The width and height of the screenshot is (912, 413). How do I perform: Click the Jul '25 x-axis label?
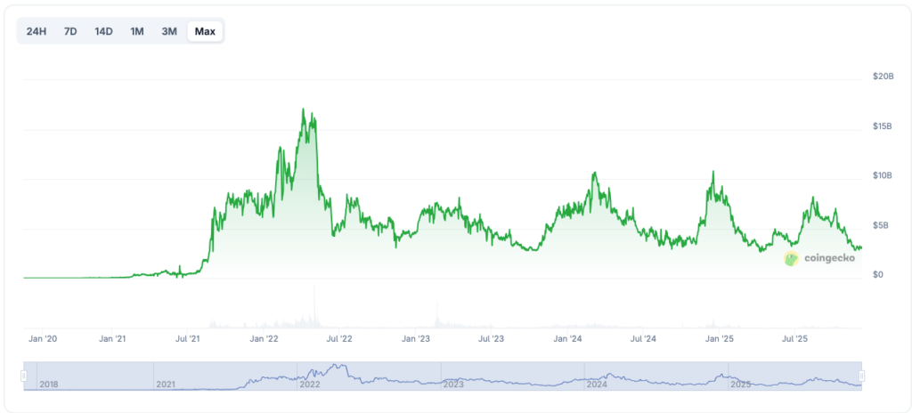pyautogui.click(x=794, y=339)
